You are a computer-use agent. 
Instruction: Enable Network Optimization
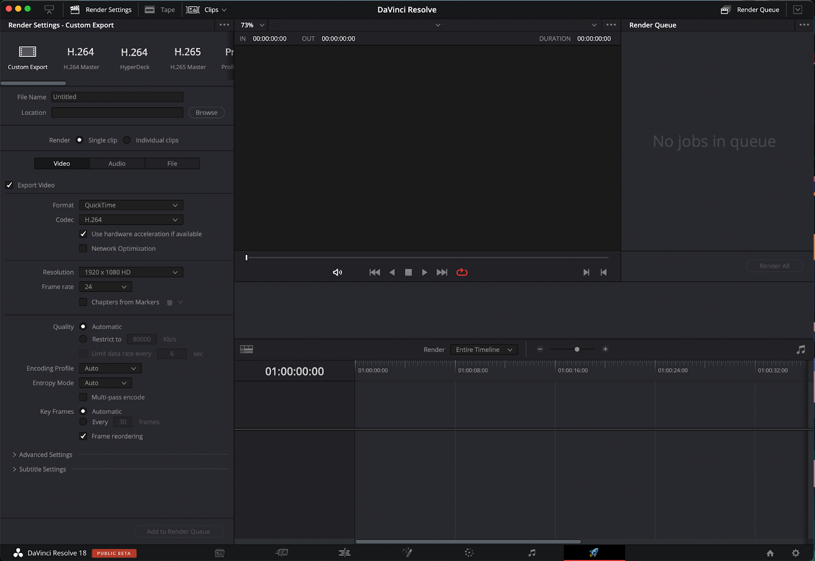pos(83,248)
